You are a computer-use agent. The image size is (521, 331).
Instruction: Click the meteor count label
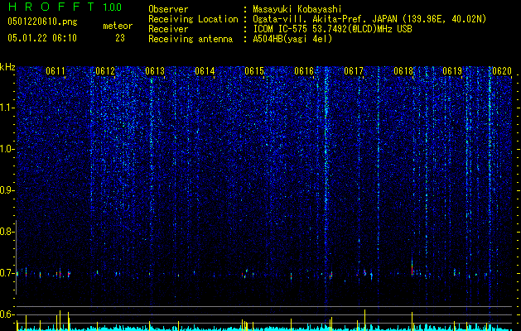118,26
